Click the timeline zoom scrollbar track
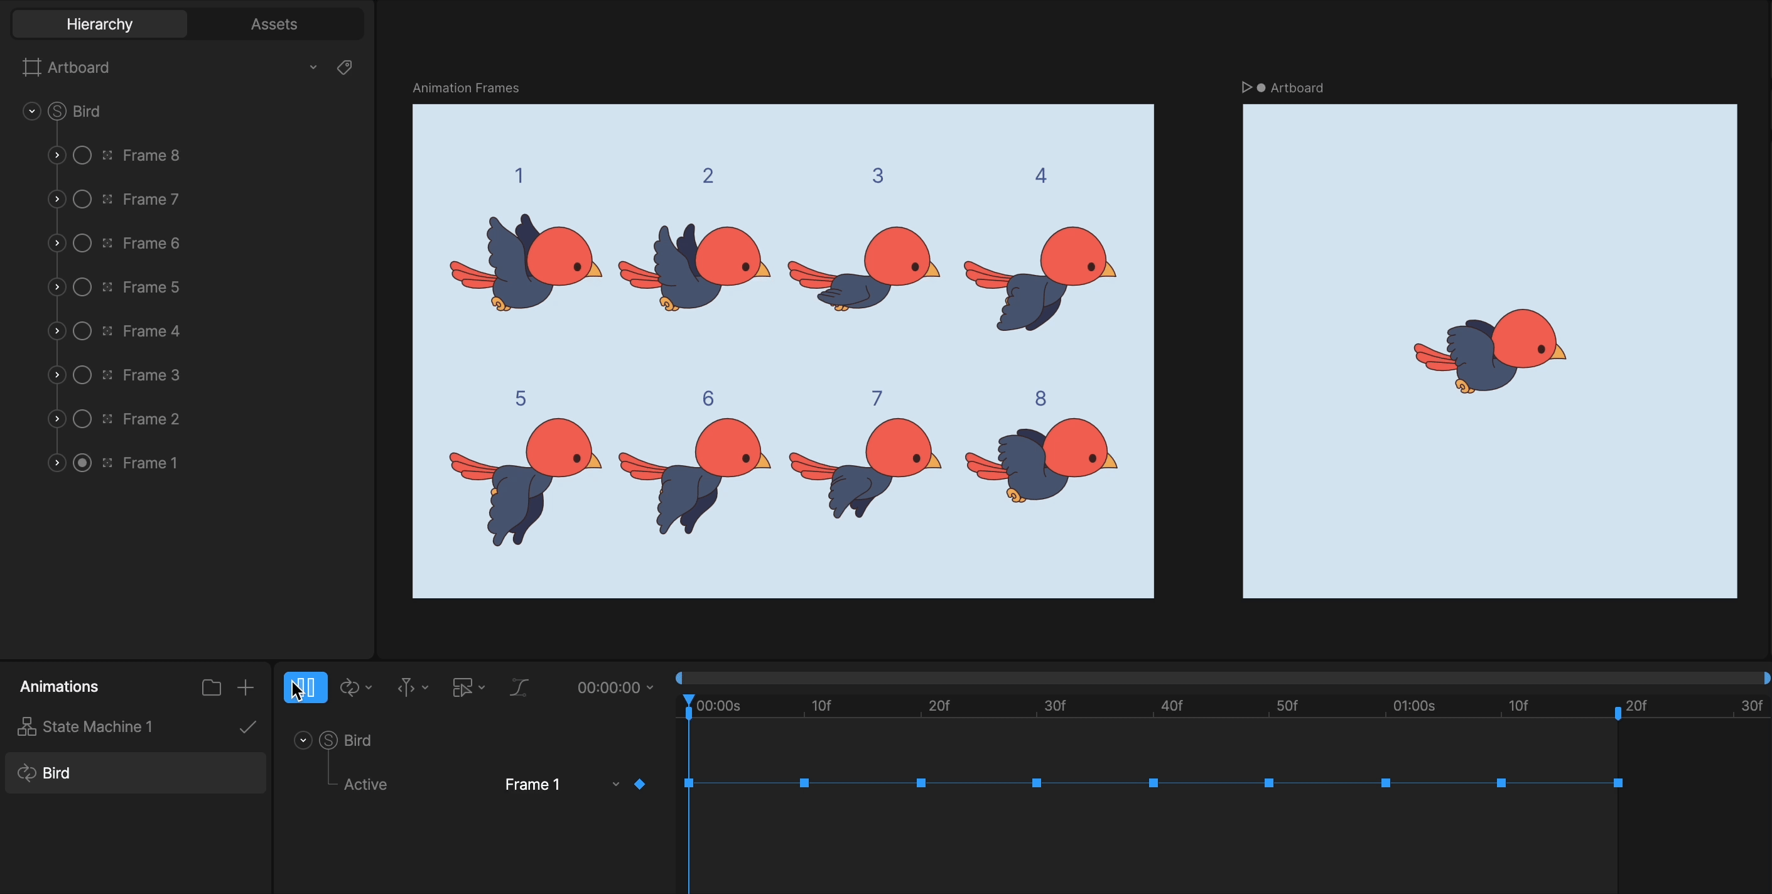The height and width of the screenshot is (894, 1772). point(1222,678)
